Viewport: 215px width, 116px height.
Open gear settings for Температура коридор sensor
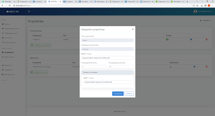coord(194,67)
